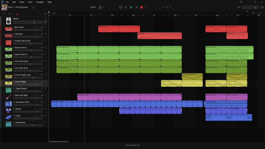Select the Crash clip in timeline
The width and height of the screenshot is (265, 149).
pos(229,118)
